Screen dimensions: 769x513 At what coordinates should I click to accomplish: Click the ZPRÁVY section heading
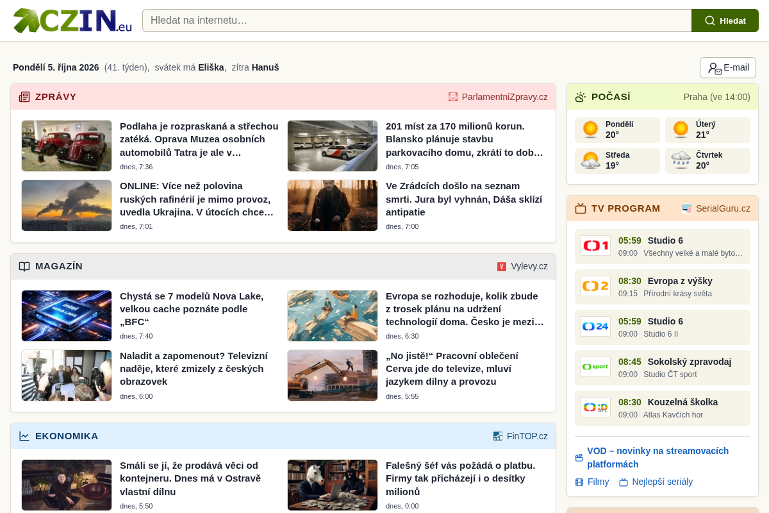coord(56,97)
